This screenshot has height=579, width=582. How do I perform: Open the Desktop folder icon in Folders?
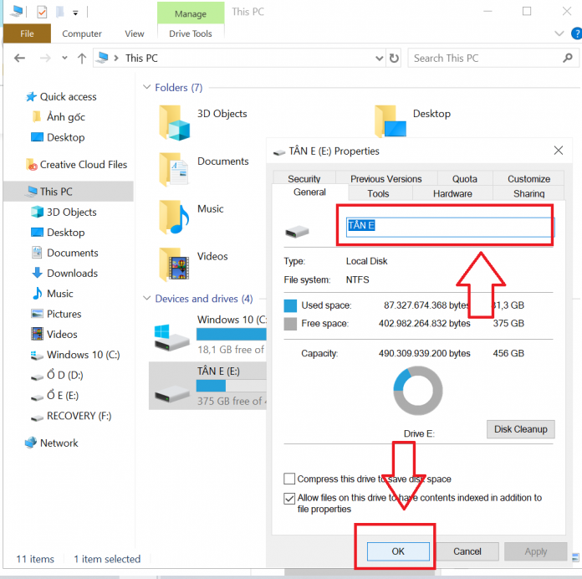pyautogui.click(x=390, y=122)
